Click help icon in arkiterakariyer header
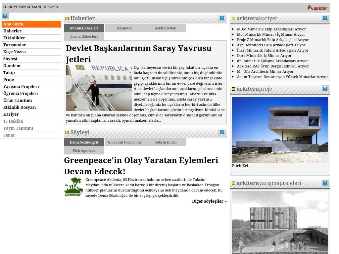Screen dimensions: 339x254 click(x=325, y=19)
